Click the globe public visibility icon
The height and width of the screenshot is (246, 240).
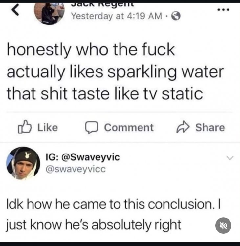tap(176, 16)
